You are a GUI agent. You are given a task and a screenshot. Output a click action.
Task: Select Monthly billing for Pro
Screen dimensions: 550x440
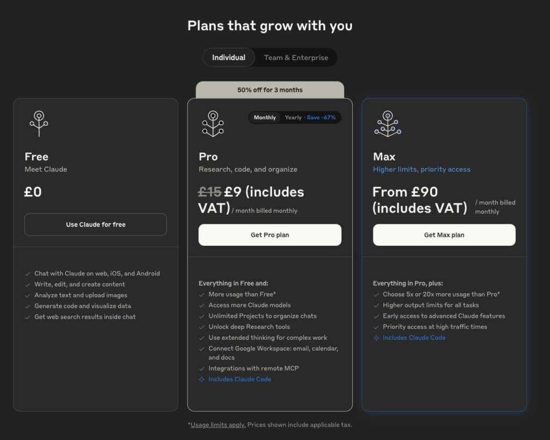tap(265, 118)
